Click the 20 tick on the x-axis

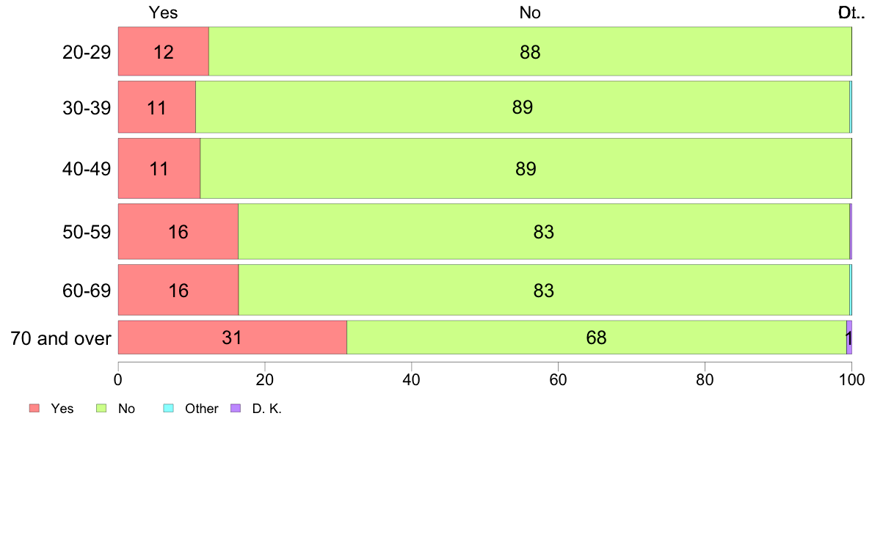coord(265,380)
